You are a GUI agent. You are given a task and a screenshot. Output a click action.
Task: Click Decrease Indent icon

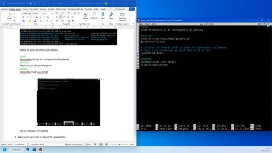(75, 13)
